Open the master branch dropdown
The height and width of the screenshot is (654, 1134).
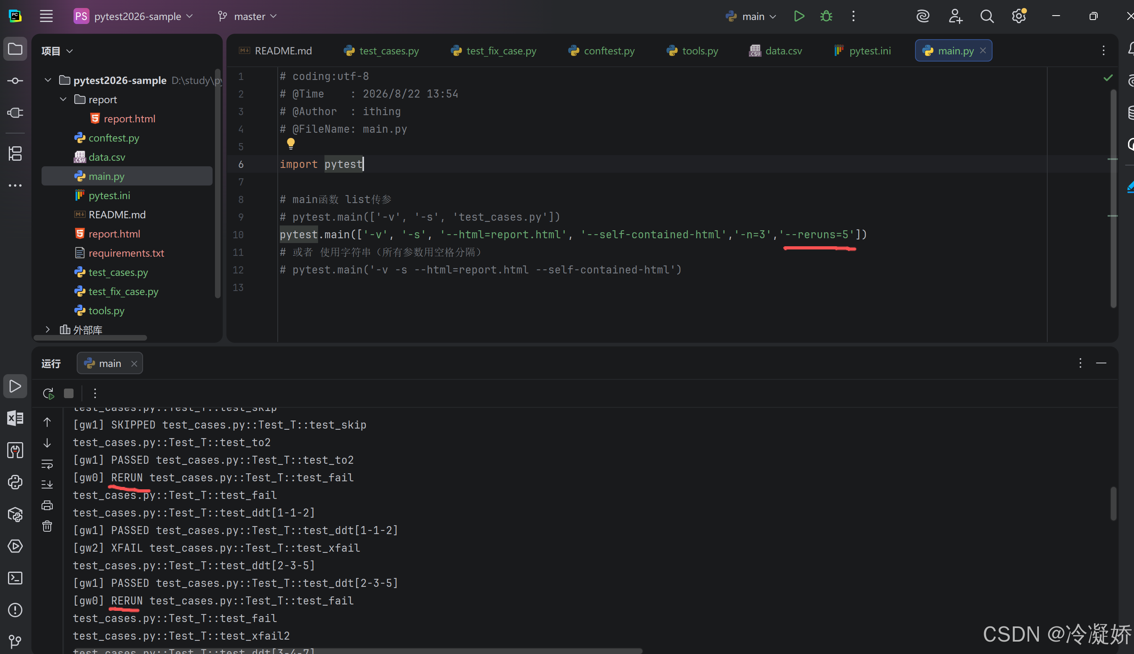(248, 16)
